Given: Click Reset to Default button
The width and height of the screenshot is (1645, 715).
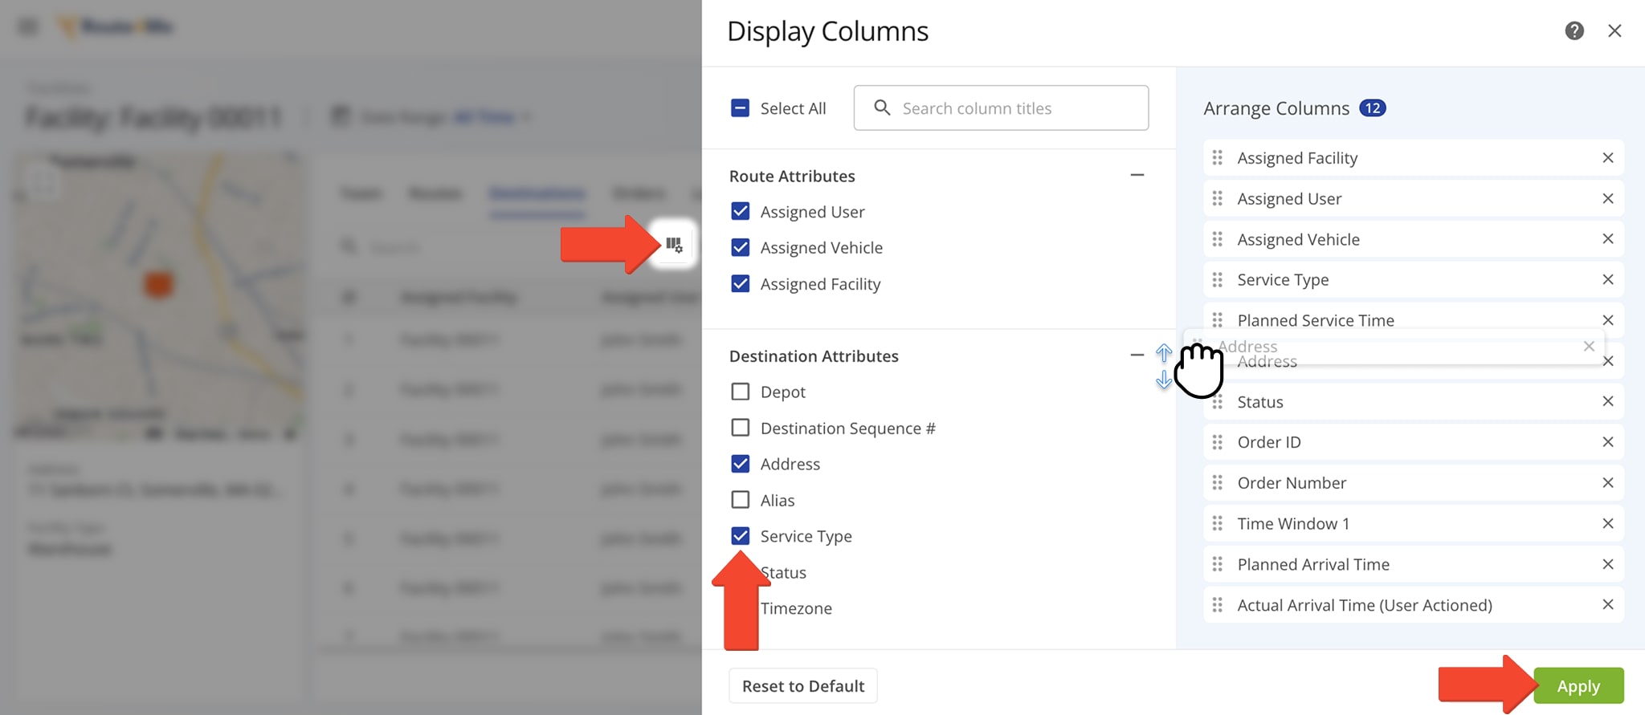Looking at the screenshot, I should tap(802, 686).
